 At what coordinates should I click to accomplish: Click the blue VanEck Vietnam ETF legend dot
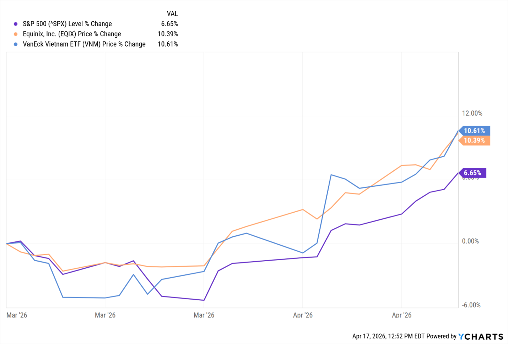point(16,44)
